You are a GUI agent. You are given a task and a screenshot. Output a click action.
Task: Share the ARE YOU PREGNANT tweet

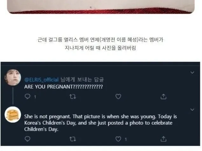(x=164, y=96)
